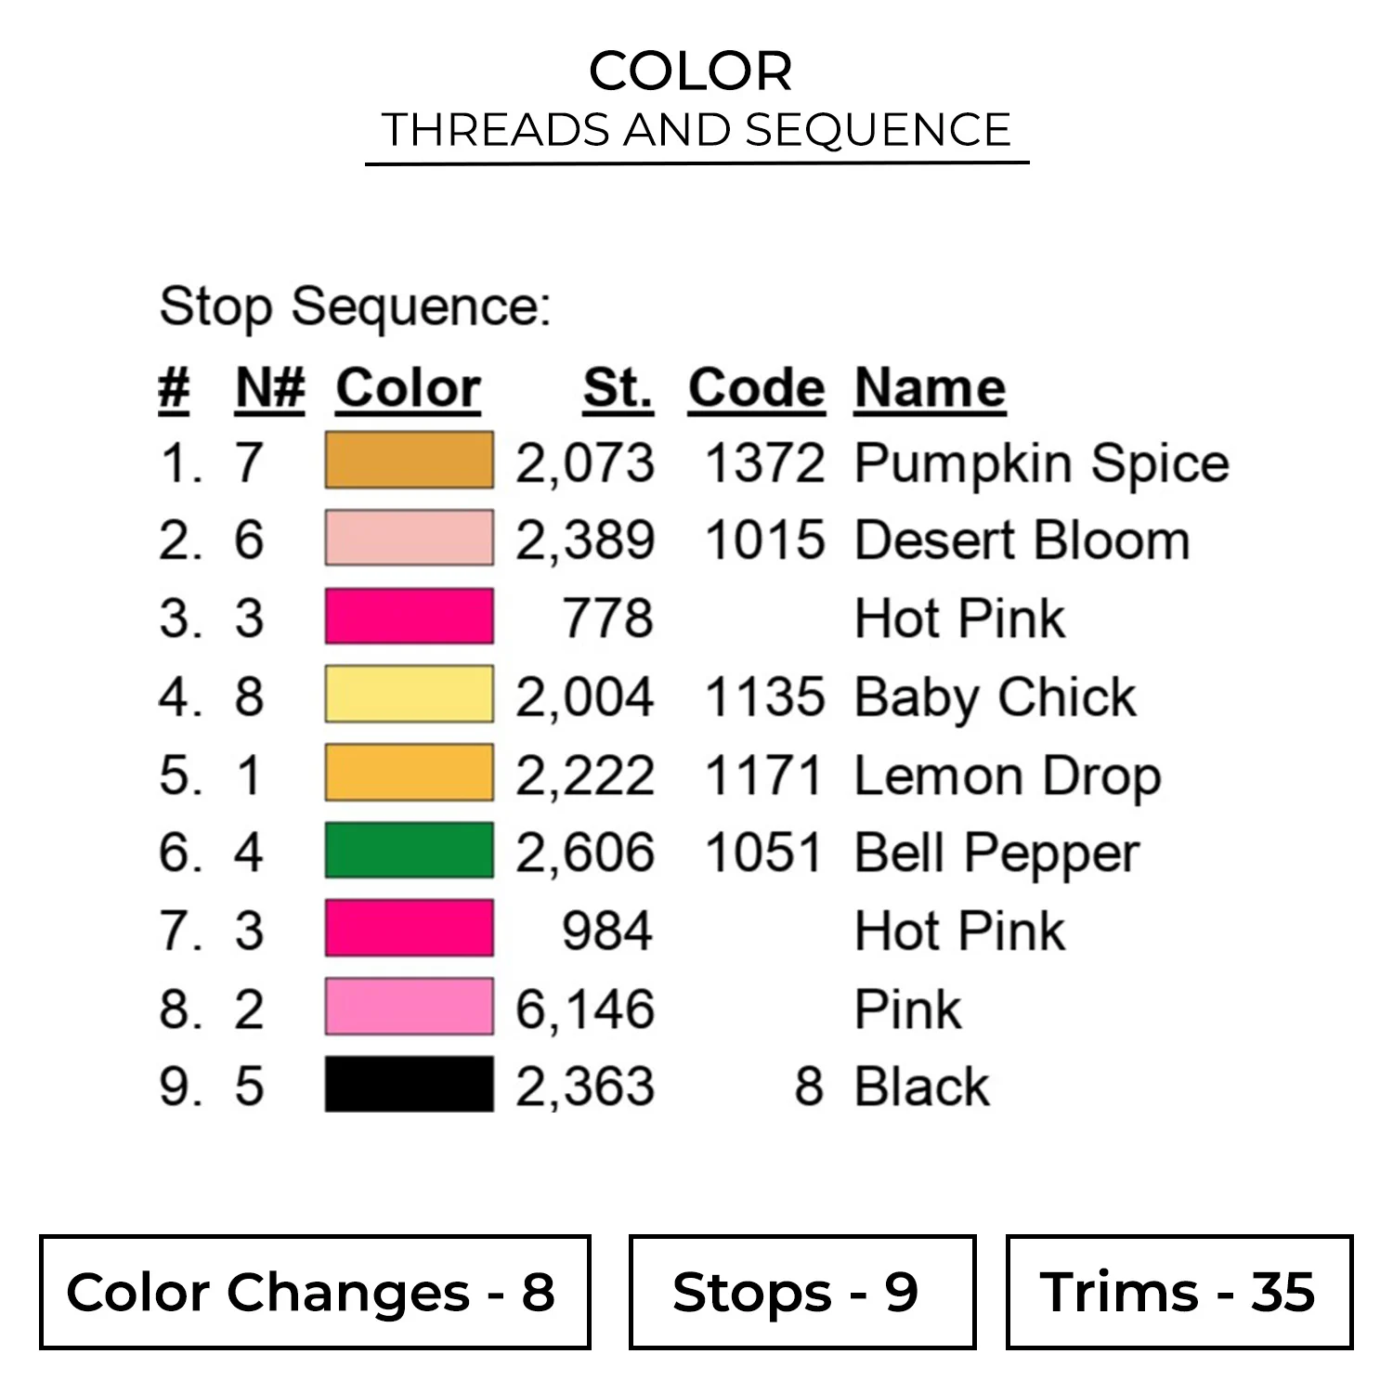Viewport: 1393px width, 1393px height.
Task: Click the Code column header
Action: coord(756,387)
